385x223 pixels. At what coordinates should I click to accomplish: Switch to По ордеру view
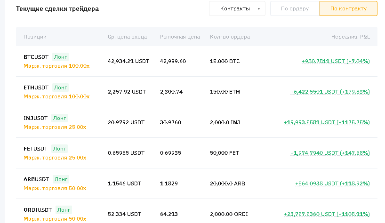coord(295,8)
